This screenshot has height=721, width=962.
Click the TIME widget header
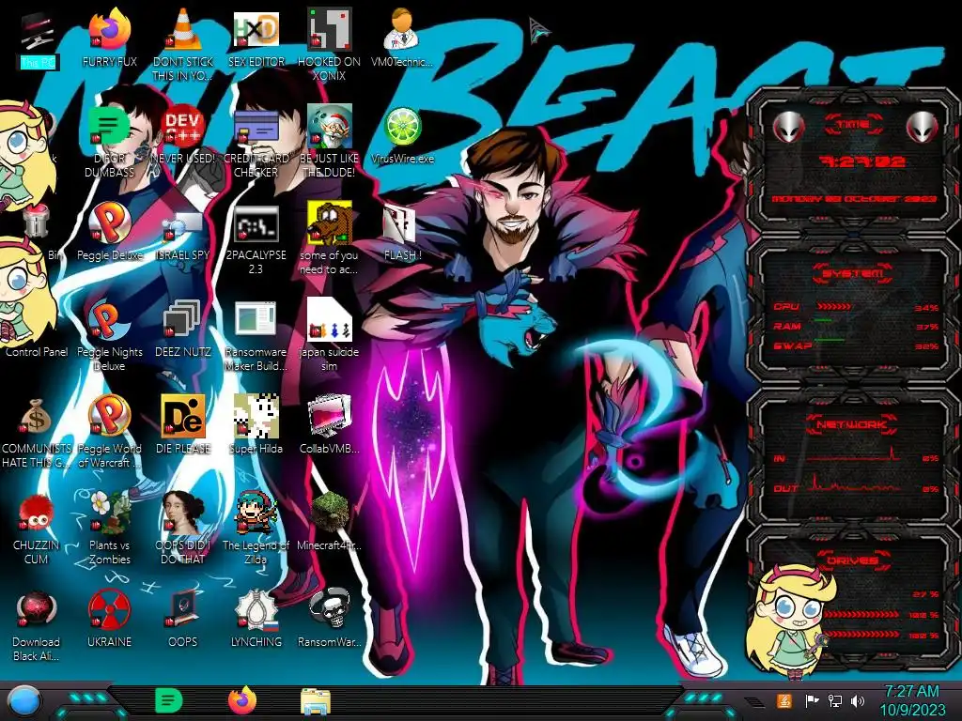853,125
